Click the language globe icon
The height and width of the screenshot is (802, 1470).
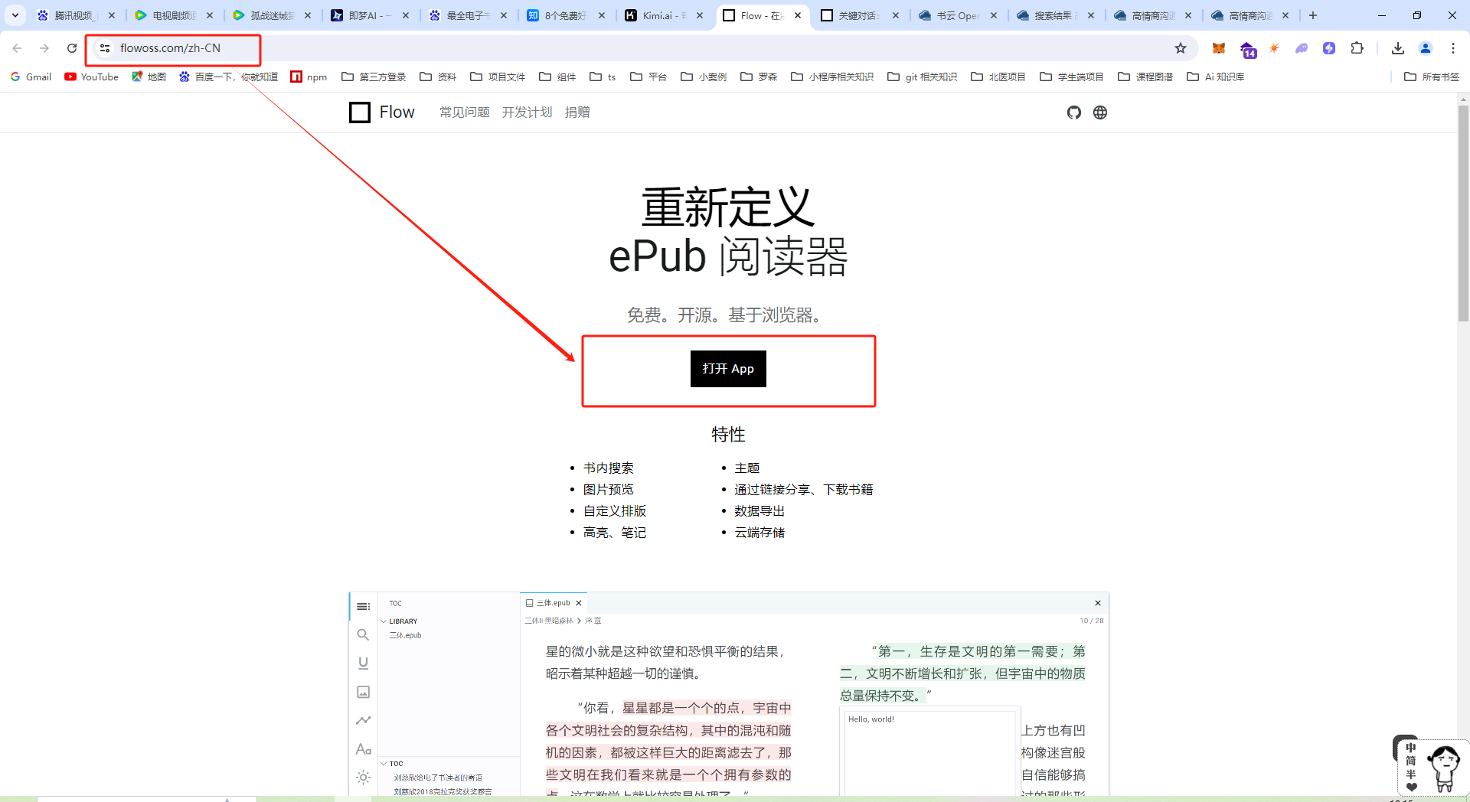pos(1100,112)
